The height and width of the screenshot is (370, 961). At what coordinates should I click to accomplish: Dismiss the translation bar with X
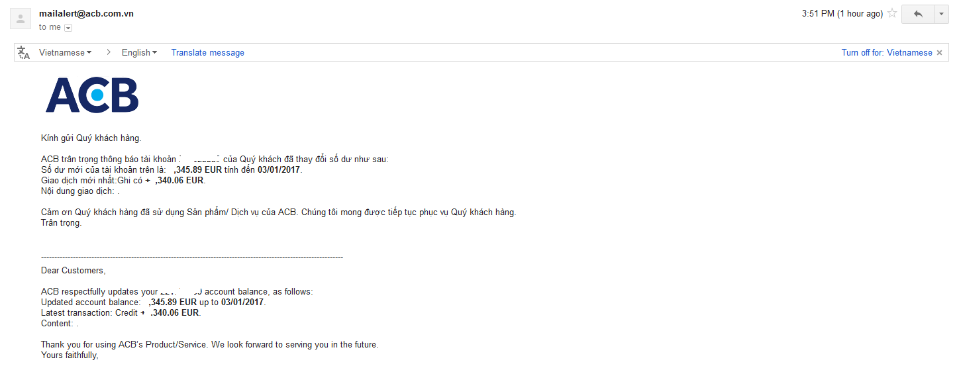pos(939,53)
